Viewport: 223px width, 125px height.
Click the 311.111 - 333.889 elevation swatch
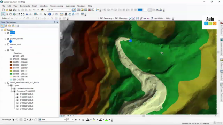coord(11,68)
